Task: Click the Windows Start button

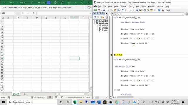Action: (x=4, y=102)
